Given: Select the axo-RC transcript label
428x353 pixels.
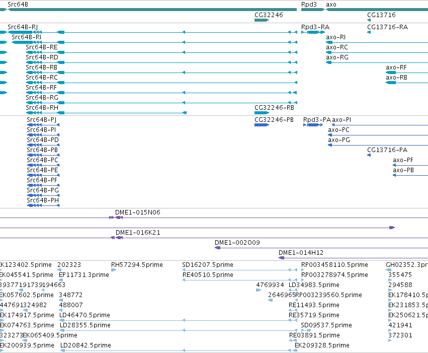Looking at the screenshot, I should [x=337, y=47].
